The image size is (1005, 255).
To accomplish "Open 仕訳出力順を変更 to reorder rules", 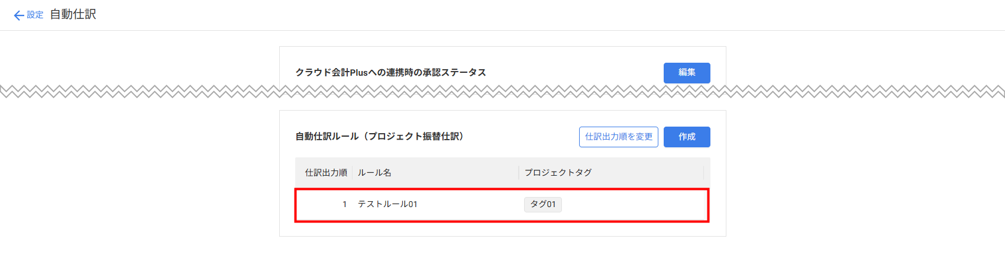I will [x=618, y=137].
